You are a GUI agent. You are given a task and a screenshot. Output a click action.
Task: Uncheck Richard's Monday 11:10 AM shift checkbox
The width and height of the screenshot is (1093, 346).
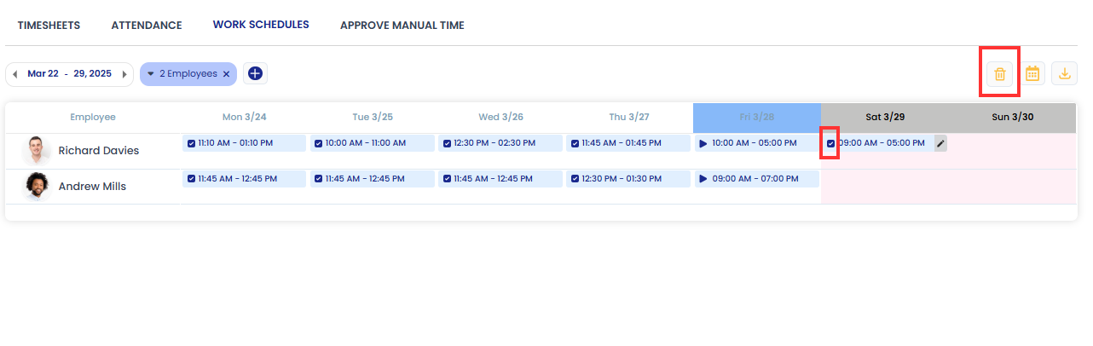point(191,143)
